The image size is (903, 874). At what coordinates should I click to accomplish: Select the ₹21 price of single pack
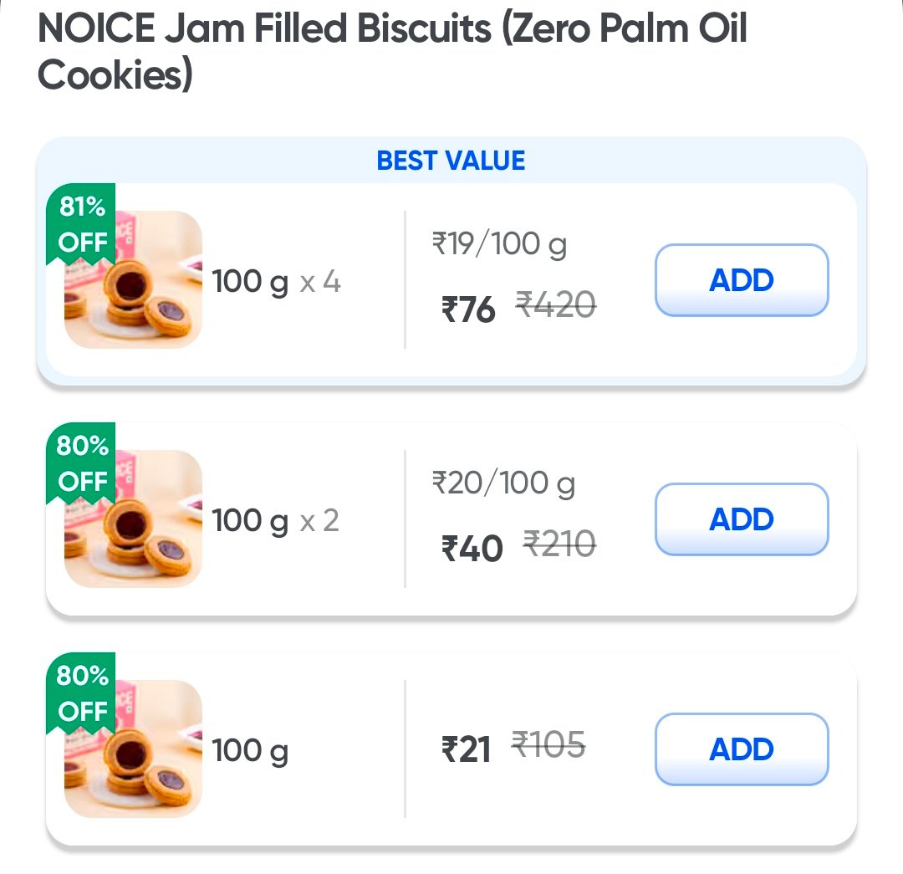466,749
